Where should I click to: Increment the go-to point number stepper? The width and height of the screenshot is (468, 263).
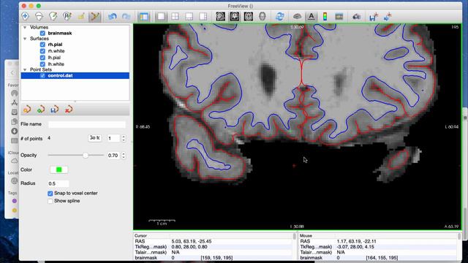[x=124, y=137]
